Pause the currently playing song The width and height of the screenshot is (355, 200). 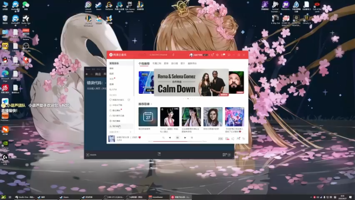pyautogui.click(x=177, y=138)
